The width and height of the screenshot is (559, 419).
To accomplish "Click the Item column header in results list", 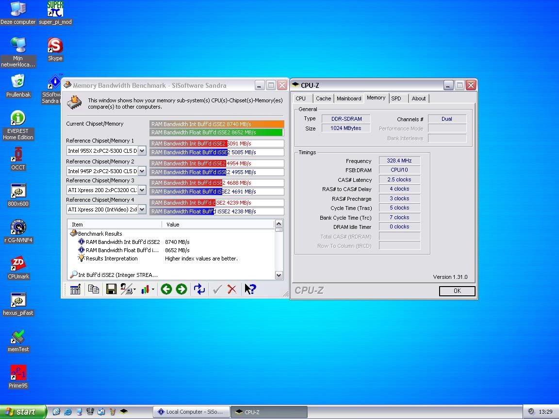I will click(x=115, y=225).
